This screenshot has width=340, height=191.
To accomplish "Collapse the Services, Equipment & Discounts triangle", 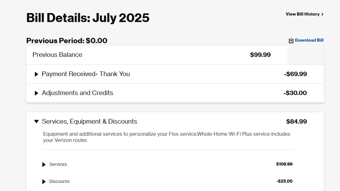I will click(x=36, y=121).
